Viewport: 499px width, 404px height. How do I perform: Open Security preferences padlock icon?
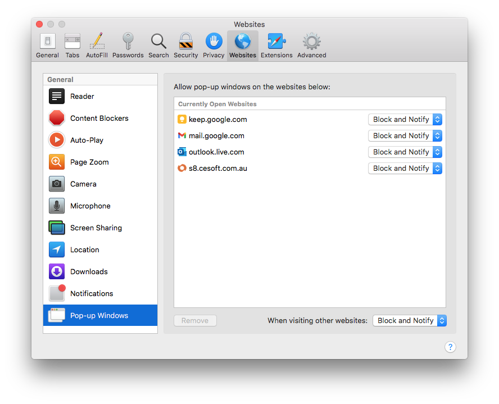coord(185,45)
